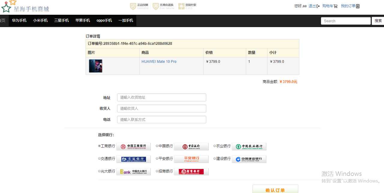Click the 地址 shipping address field

(162, 97)
